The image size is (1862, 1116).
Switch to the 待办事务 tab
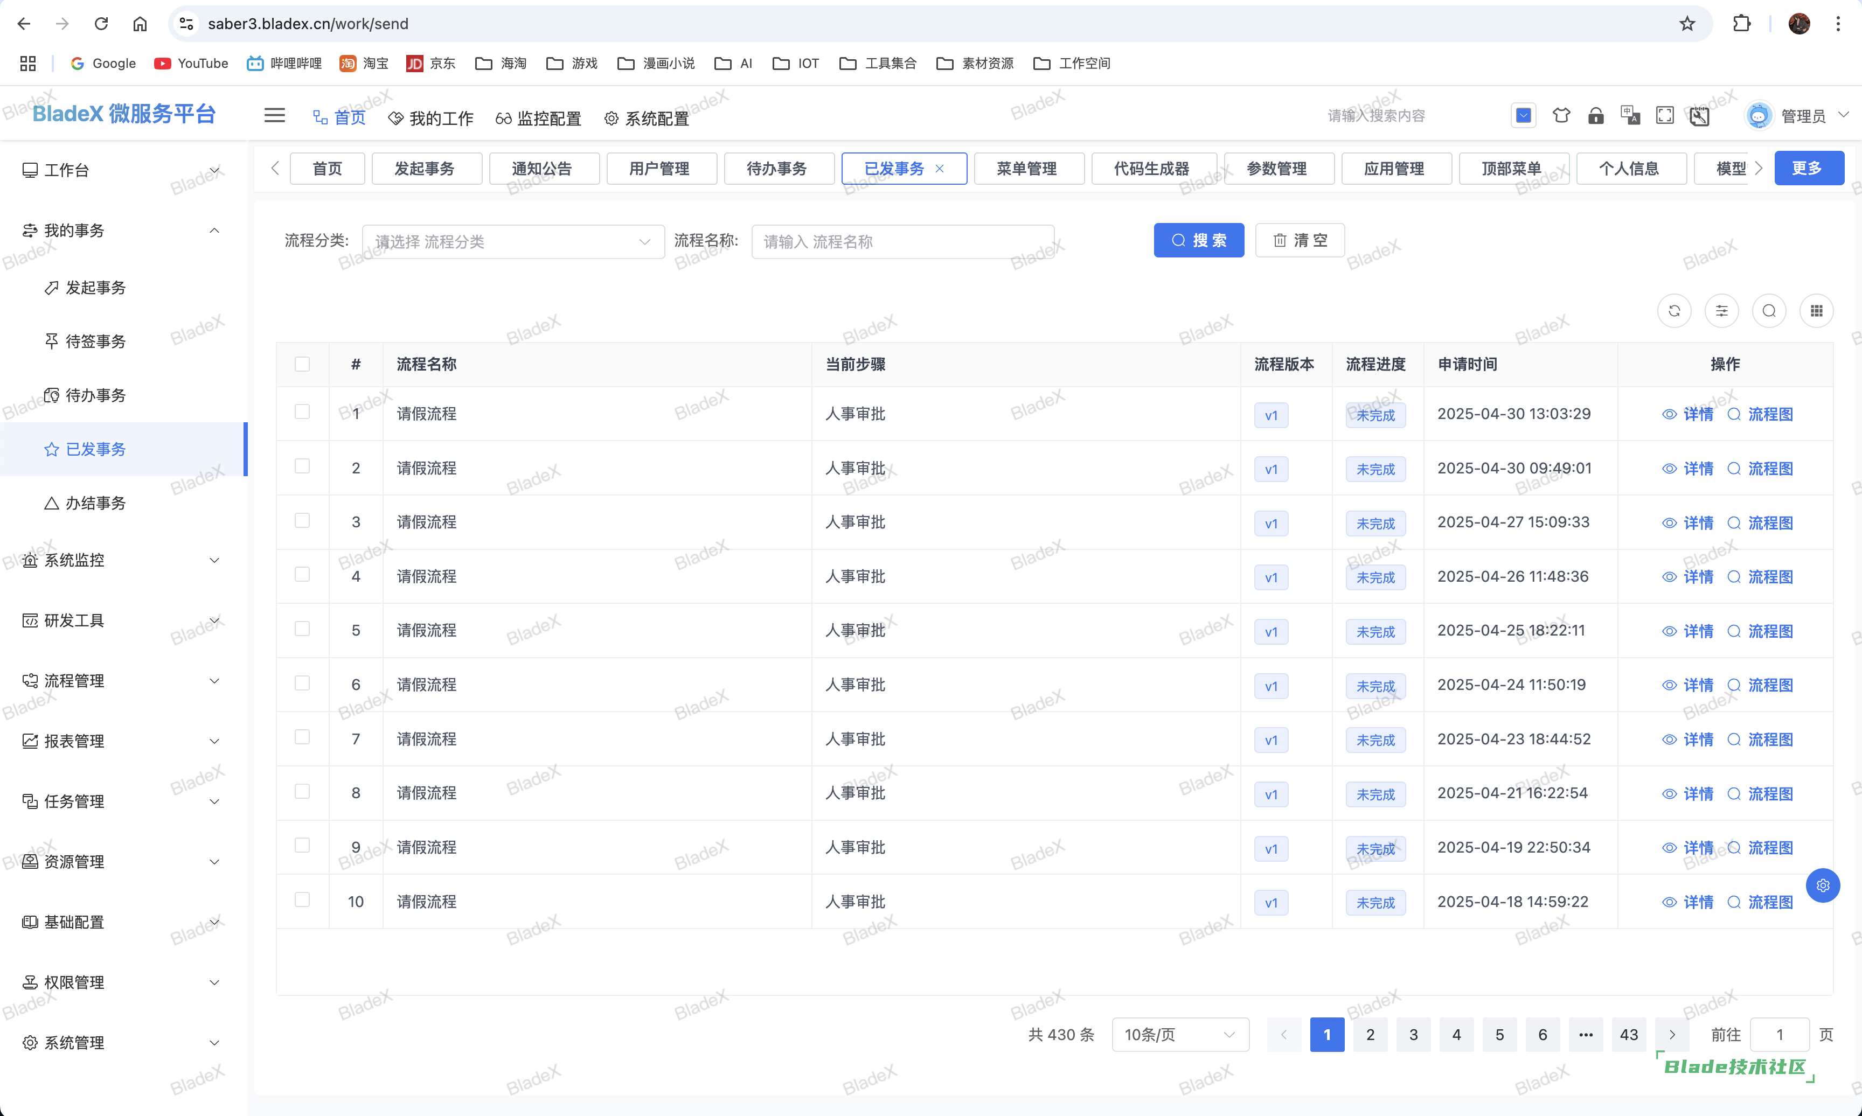779,169
